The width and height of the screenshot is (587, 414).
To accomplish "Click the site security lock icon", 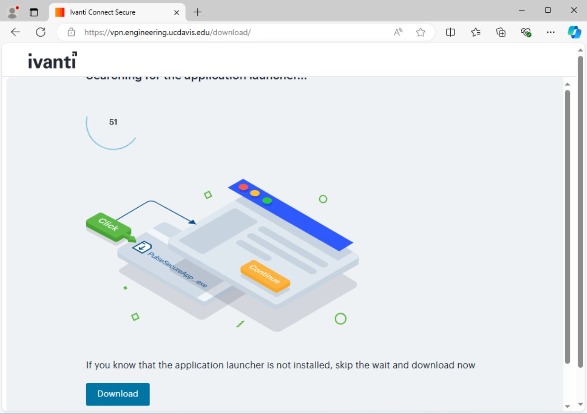I will click(71, 32).
